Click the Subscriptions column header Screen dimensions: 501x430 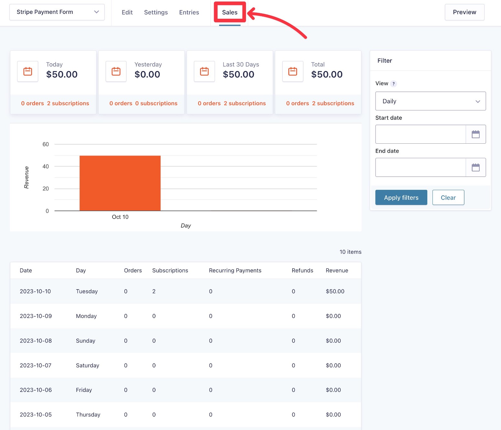[x=170, y=271]
